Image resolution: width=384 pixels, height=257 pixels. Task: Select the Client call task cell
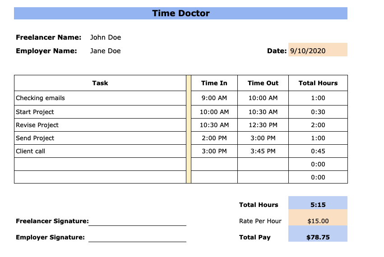point(100,151)
